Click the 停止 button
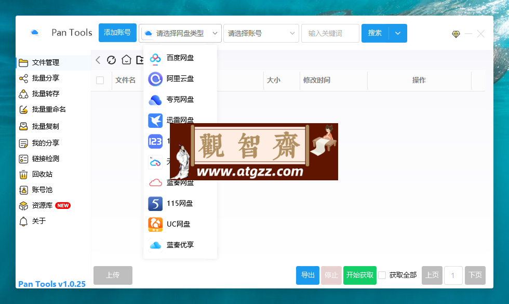Image resolution: width=509 pixels, height=304 pixels. (x=331, y=275)
